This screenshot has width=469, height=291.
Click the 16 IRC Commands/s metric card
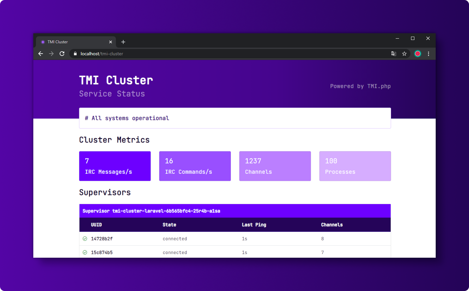[195, 166]
